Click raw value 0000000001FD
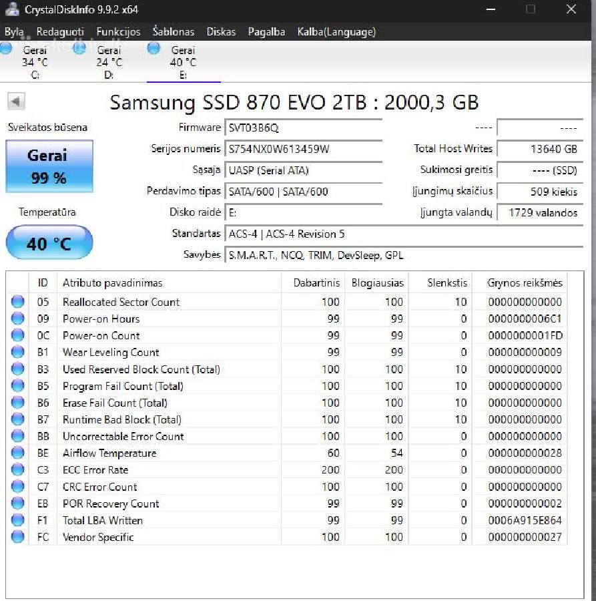This screenshot has height=601, width=596. [525, 335]
